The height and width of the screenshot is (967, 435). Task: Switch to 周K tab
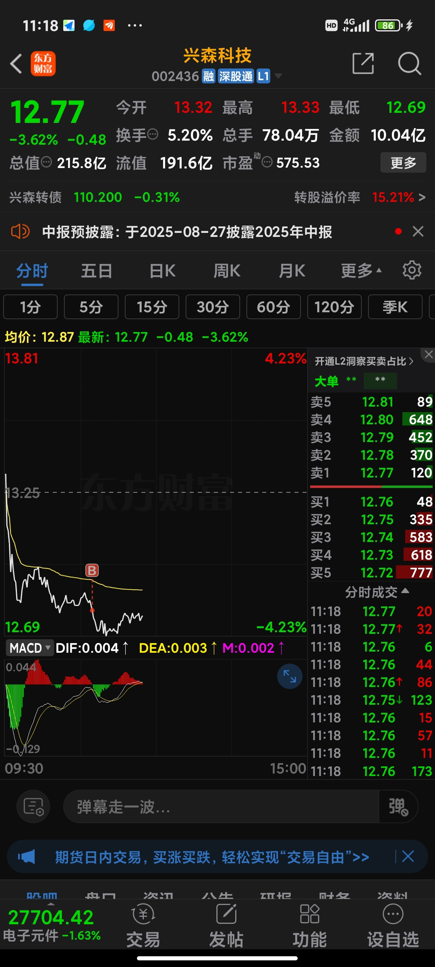[x=227, y=270]
